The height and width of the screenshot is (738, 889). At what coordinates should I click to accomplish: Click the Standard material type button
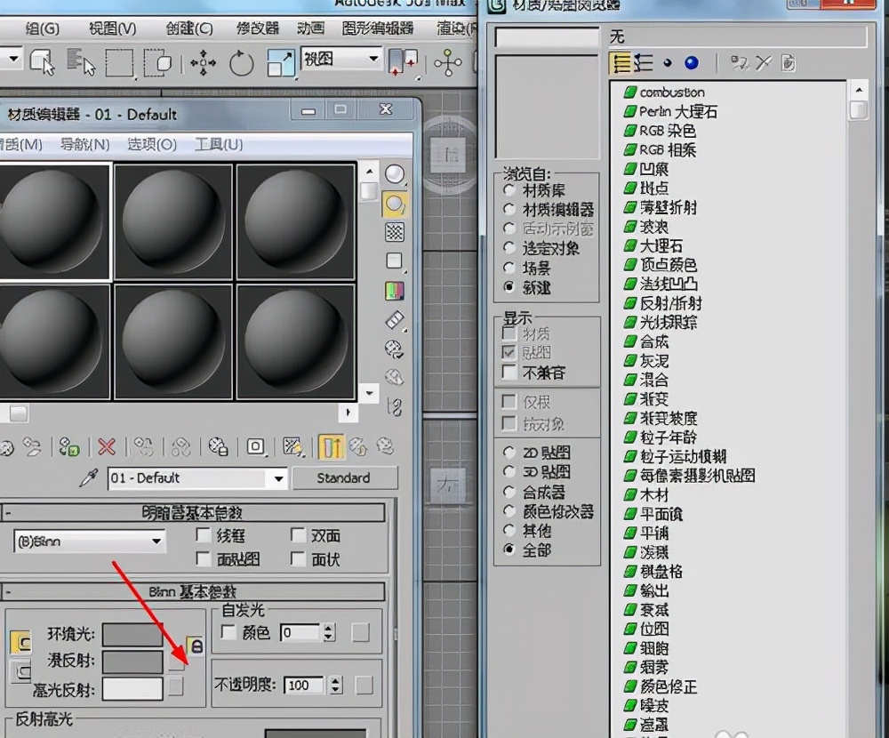pos(345,478)
